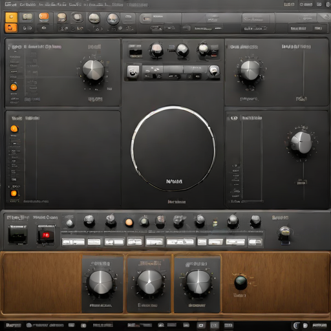
Task: Toggle the orange LED in the upper-left panel
Action: click(14, 87)
